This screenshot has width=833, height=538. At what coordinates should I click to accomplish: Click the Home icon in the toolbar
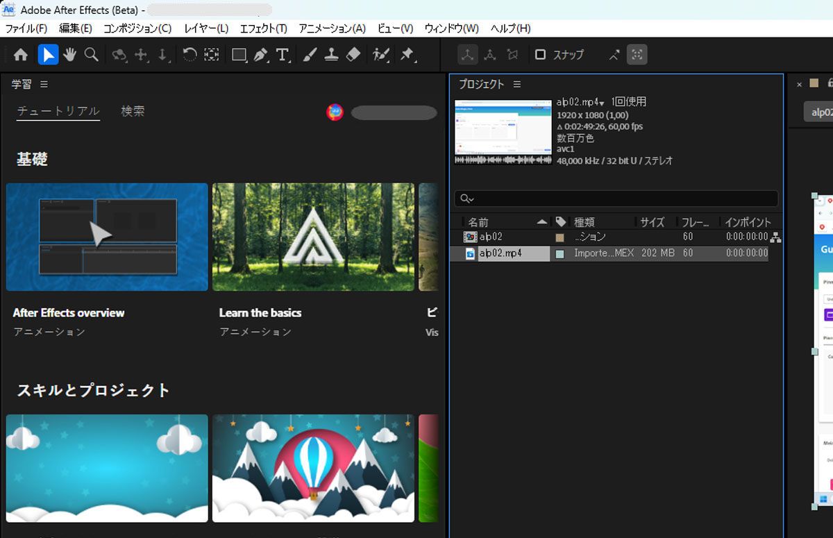21,54
